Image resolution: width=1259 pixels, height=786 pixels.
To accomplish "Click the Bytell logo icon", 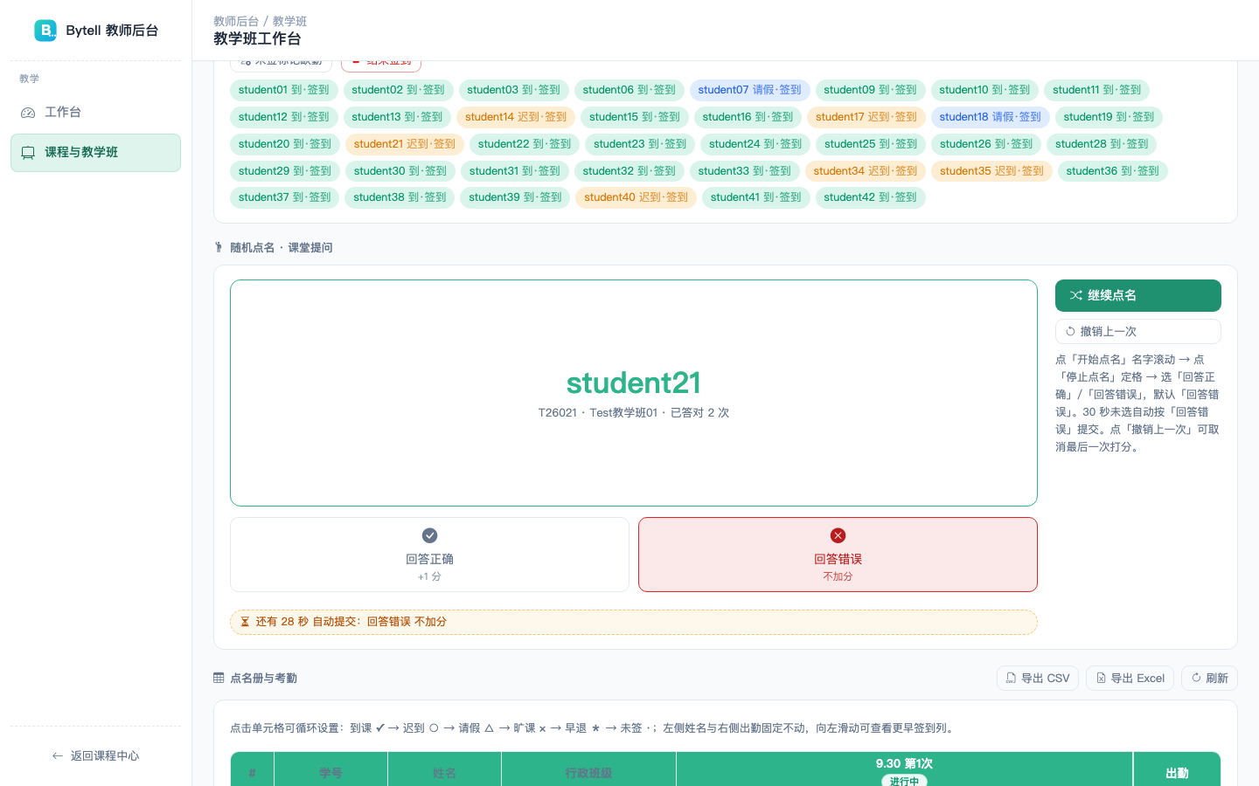I will (45, 31).
